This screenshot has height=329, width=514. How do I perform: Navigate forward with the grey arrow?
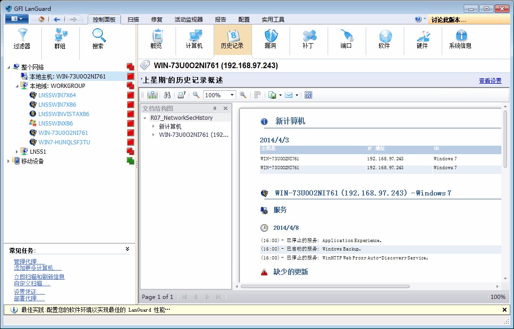(73, 19)
